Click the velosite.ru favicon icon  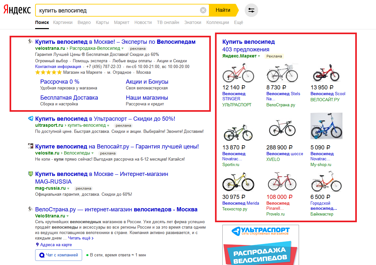(30, 146)
